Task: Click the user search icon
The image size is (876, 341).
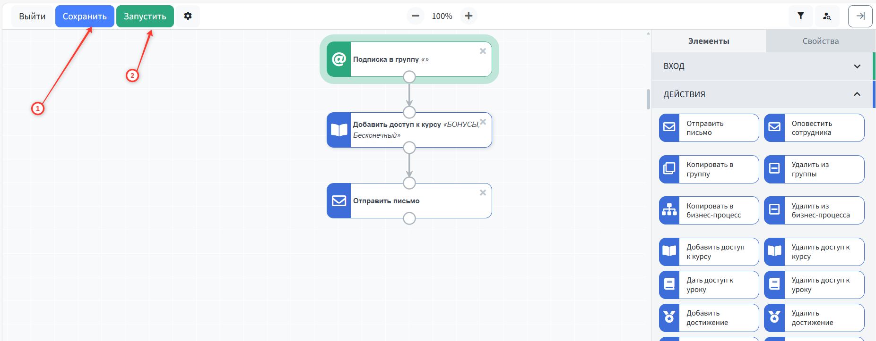Action: click(x=826, y=16)
